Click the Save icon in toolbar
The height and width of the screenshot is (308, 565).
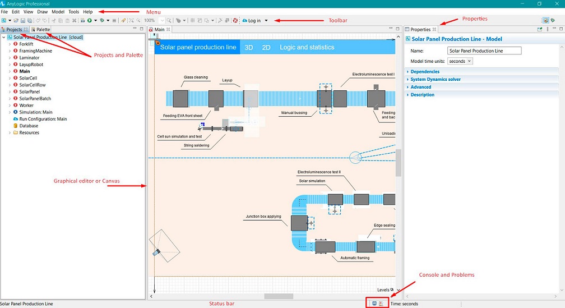tap(23, 21)
